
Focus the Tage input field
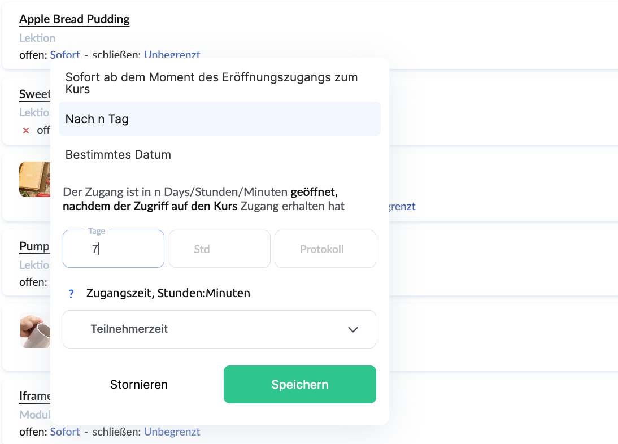click(114, 249)
